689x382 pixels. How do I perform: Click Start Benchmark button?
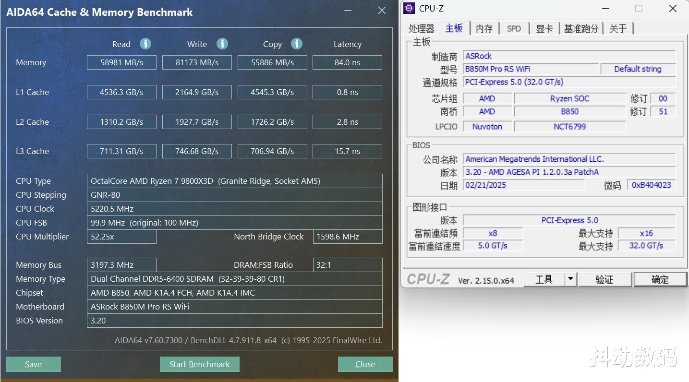(x=200, y=364)
